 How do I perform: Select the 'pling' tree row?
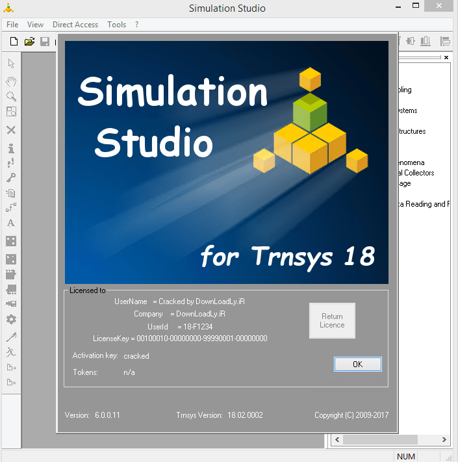[x=405, y=90]
